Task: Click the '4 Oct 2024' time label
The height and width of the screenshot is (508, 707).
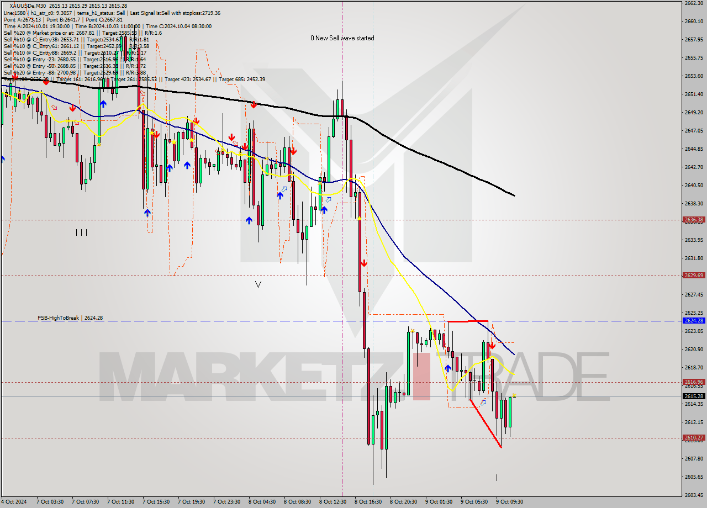Action: (13, 502)
